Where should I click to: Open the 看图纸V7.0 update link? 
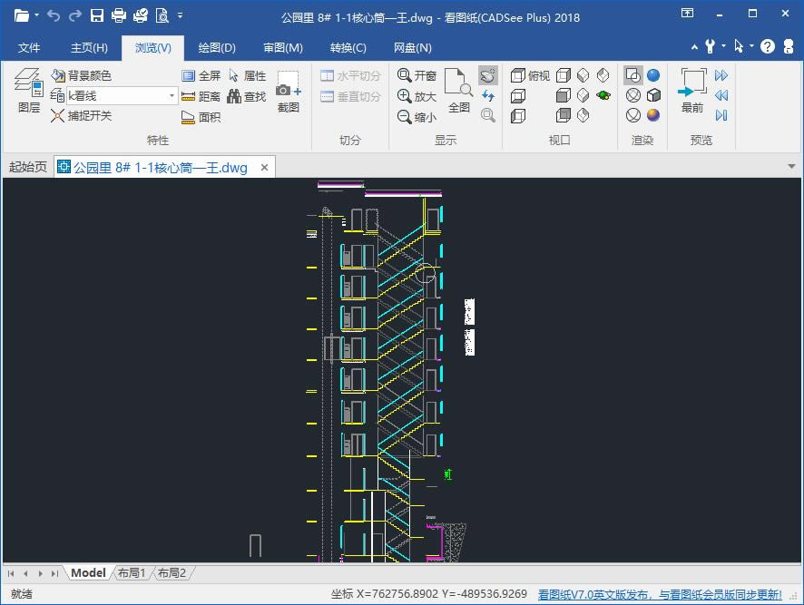coord(659,594)
